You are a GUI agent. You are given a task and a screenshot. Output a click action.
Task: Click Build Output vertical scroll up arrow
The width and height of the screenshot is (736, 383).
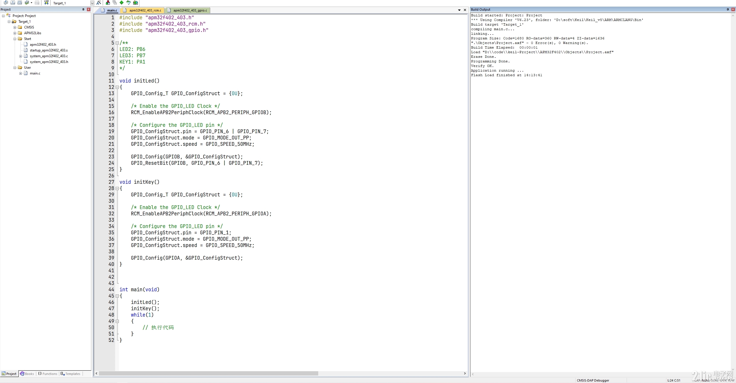pyautogui.click(x=733, y=15)
